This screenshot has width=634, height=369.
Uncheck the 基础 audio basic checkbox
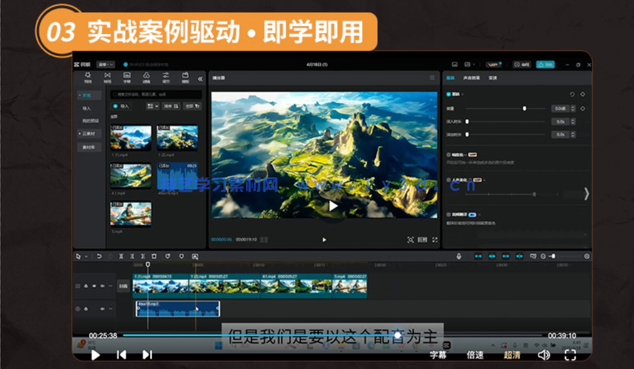(448, 94)
